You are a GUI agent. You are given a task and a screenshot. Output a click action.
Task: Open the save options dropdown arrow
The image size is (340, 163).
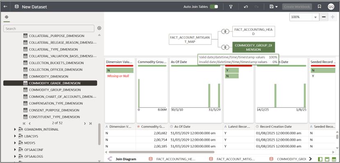276,7
